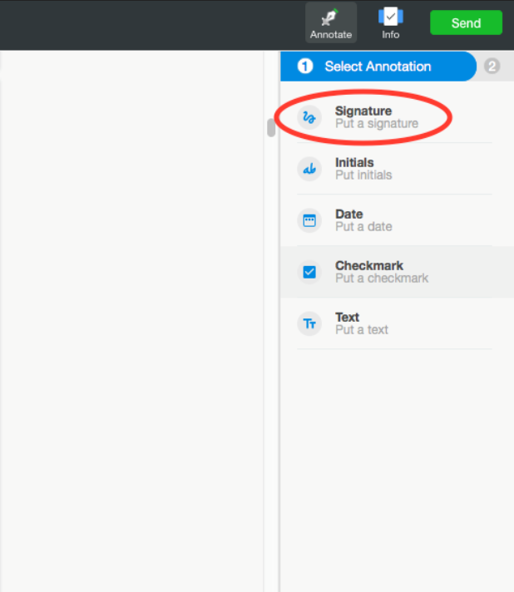The width and height of the screenshot is (514, 592).
Task: Click the step 1 number badge
Action: 305,66
